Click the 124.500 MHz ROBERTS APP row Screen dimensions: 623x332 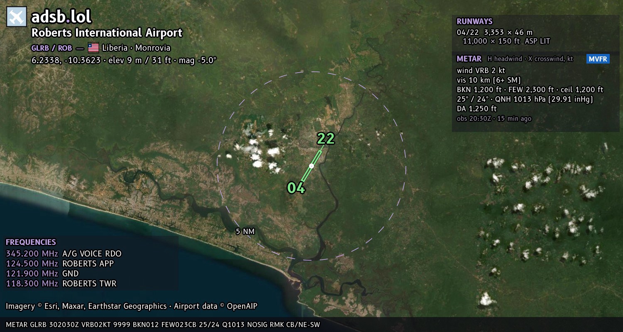(x=60, y=264)
